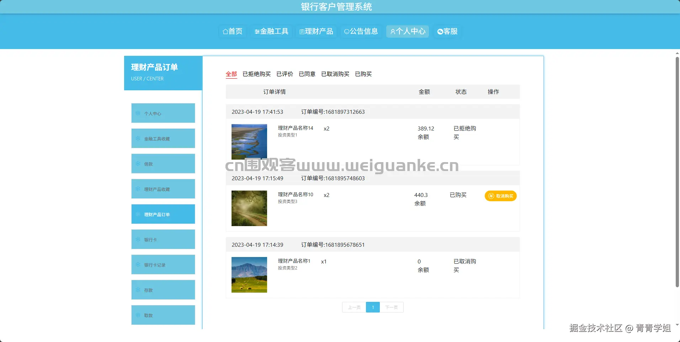This screenshot has height=342, width=680.
Task: Click order date 2023-04-19 17:14:39
Action: point(257,245)
